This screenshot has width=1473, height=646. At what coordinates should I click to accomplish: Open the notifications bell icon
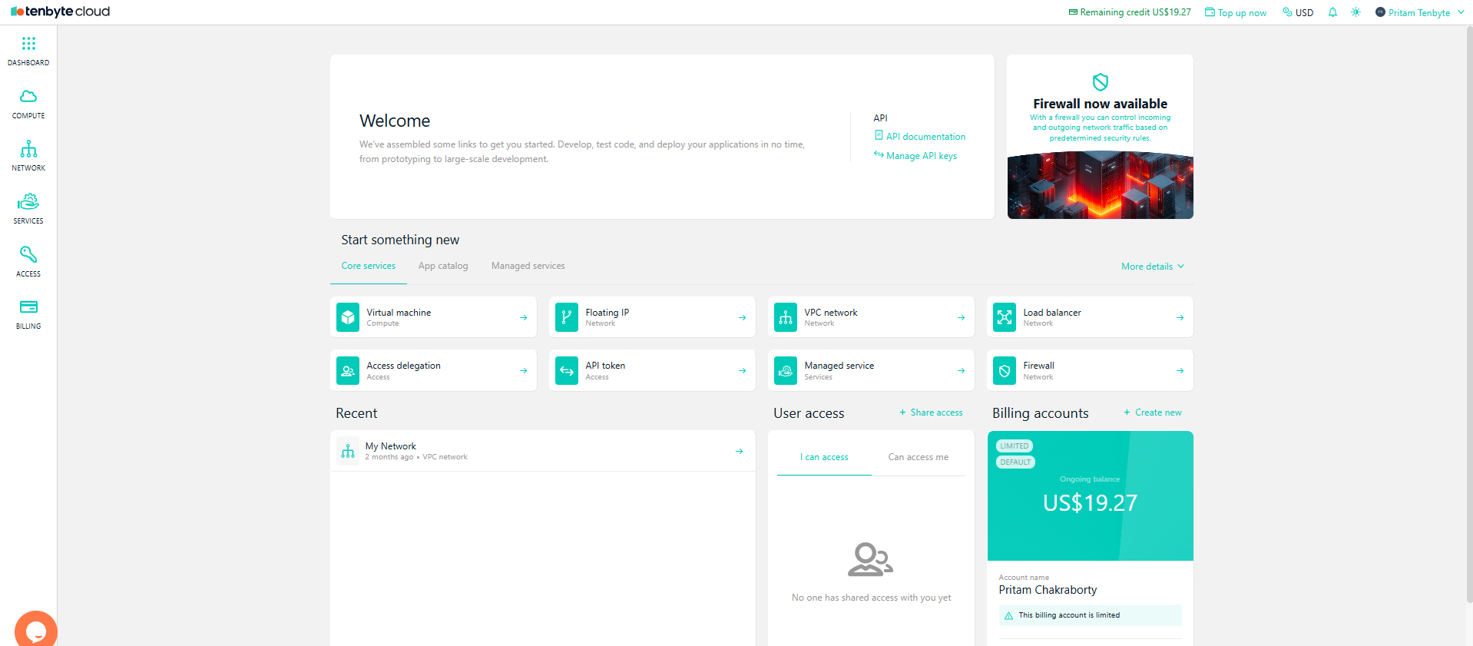[1332, 12]
